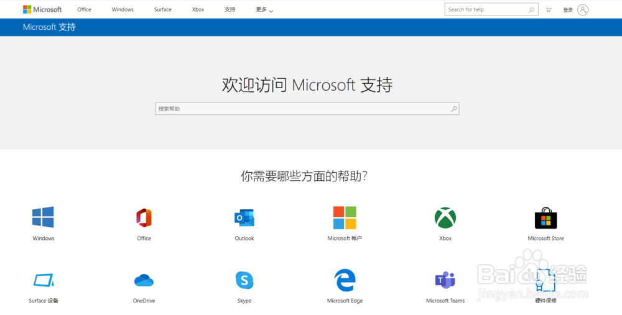Open the Microsoft 帐户 four-color icon
This screenshot has width=622, height=315.
(x=345, y=217)
